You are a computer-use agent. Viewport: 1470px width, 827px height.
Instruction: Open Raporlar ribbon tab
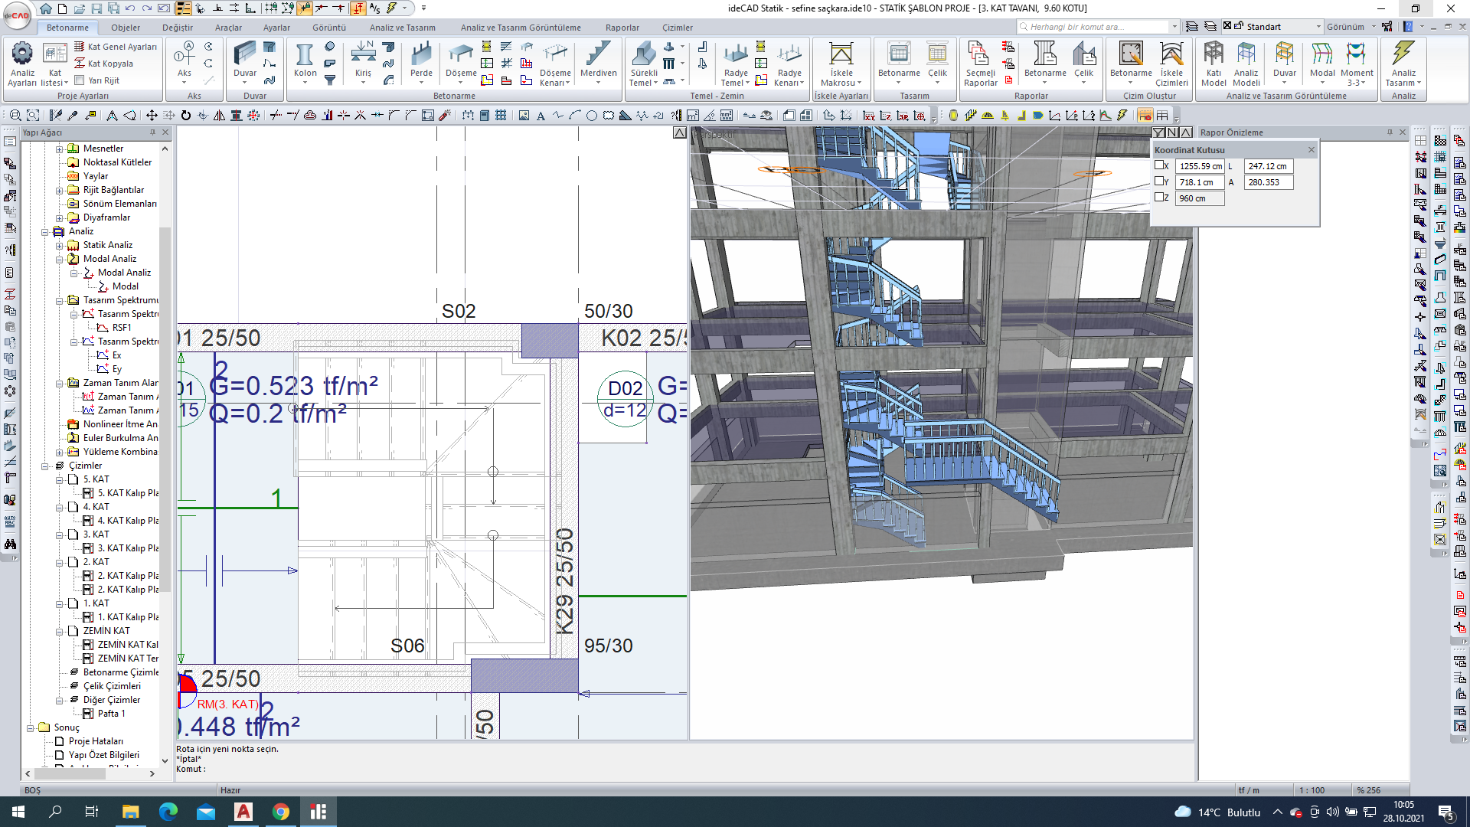pos(622,28)
